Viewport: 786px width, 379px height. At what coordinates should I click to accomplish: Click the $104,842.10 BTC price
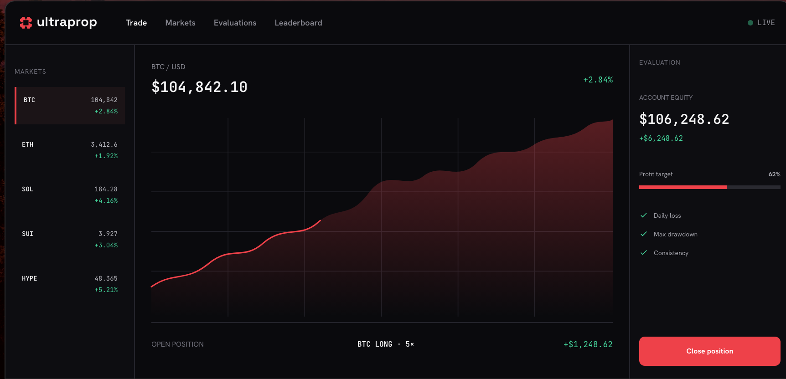[x=199, y=87]
